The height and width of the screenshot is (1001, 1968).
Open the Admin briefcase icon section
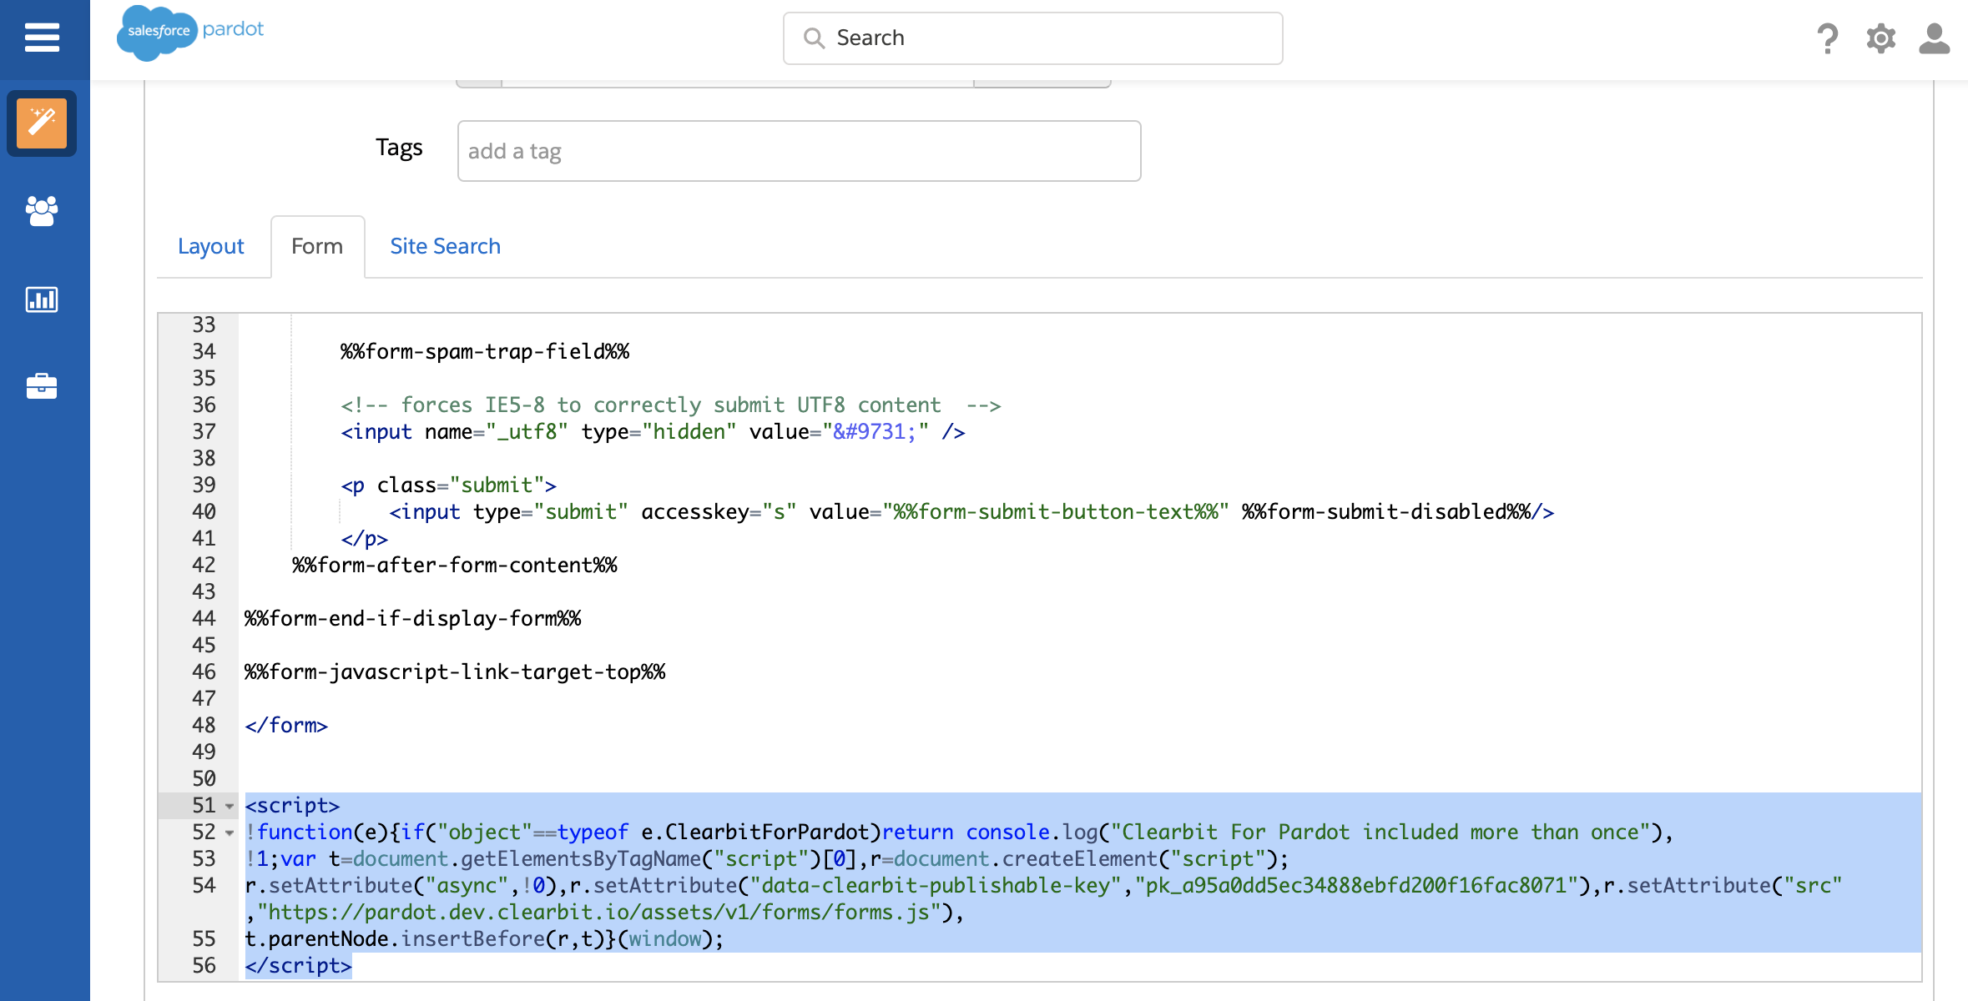(42, 386)
